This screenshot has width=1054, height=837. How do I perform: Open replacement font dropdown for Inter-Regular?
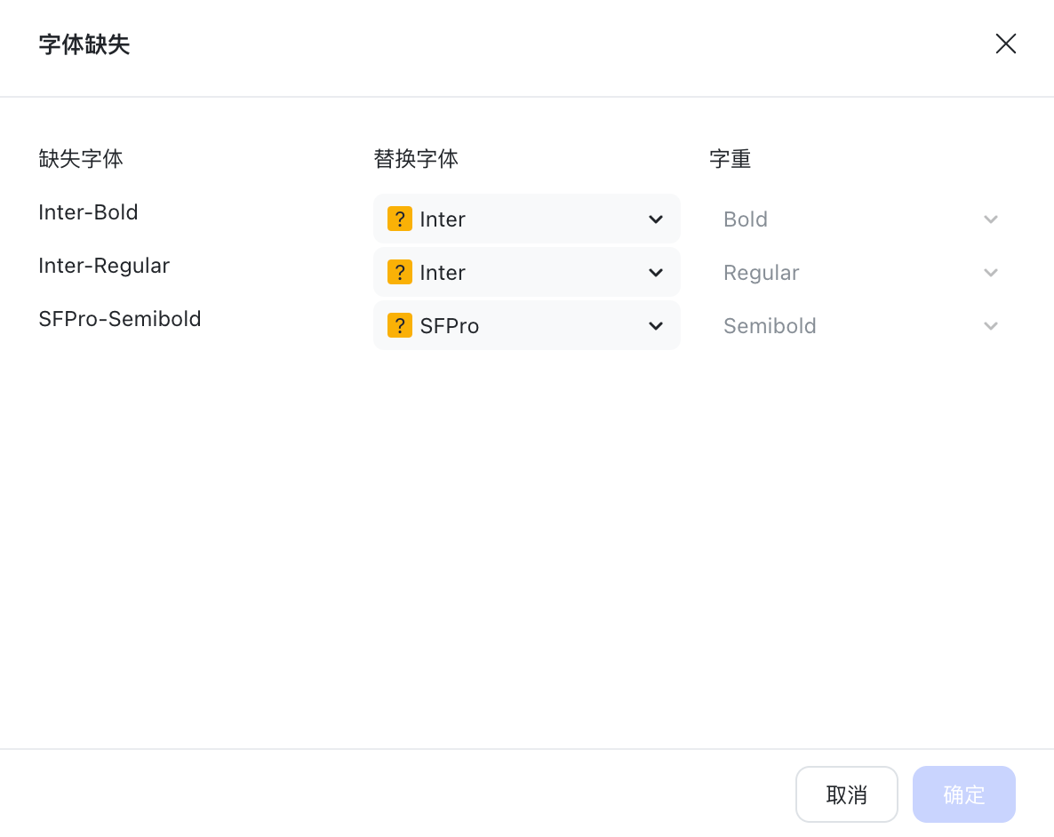[x=526, y=272]
